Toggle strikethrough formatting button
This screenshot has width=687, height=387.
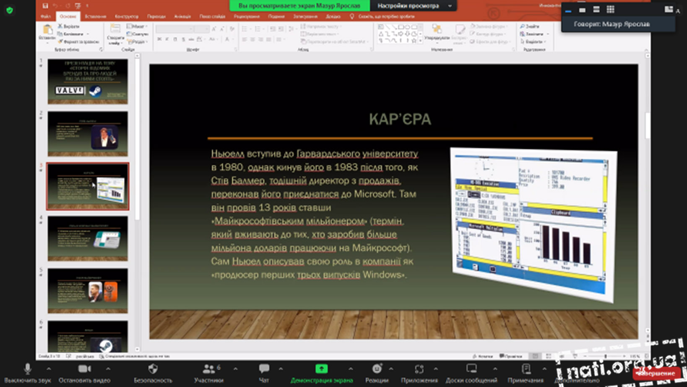tap(191, 39)
